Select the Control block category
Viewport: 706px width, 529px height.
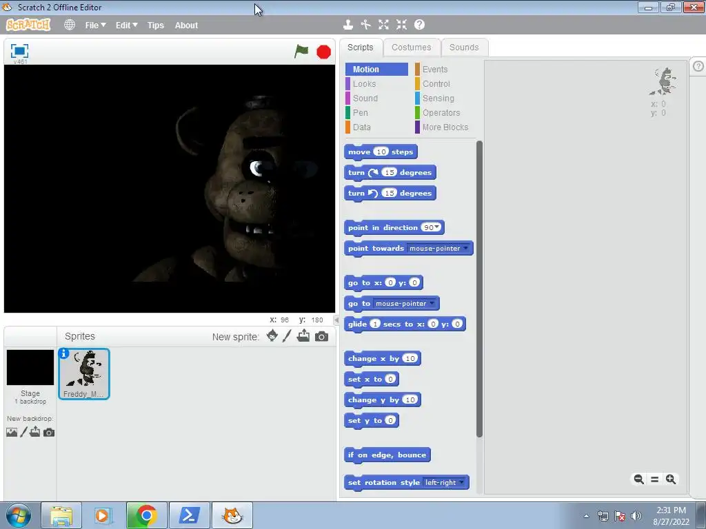coord(436,83)
